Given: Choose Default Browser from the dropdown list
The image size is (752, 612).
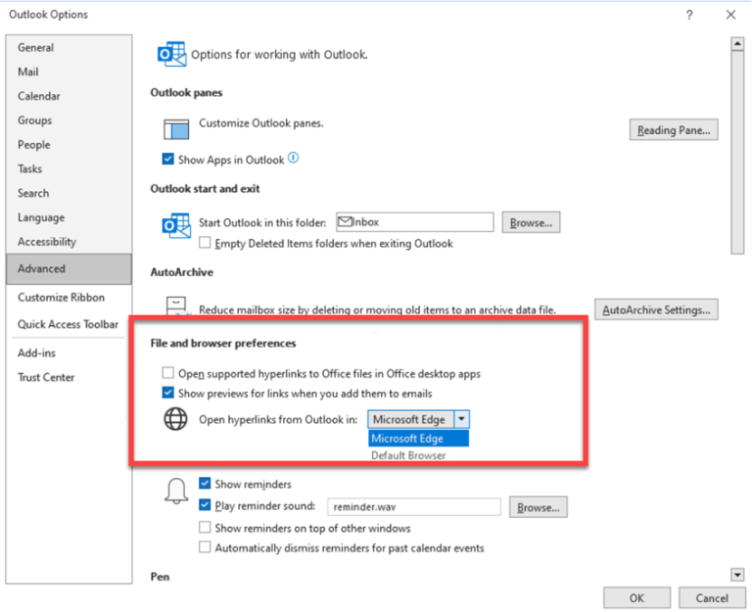Looking at the screenshot, I should click(418, 455).
